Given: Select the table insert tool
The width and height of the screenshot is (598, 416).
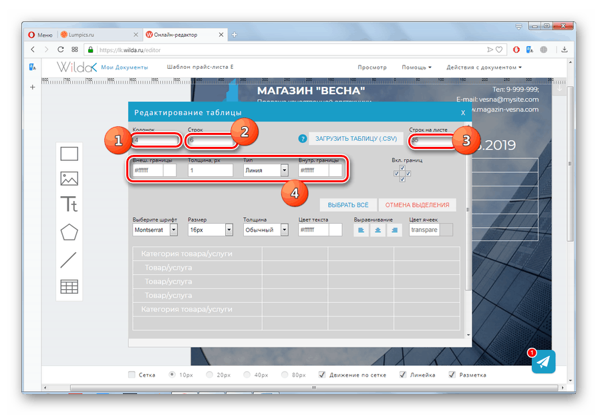Looking at the screenshot, I should tap(69, 286).
